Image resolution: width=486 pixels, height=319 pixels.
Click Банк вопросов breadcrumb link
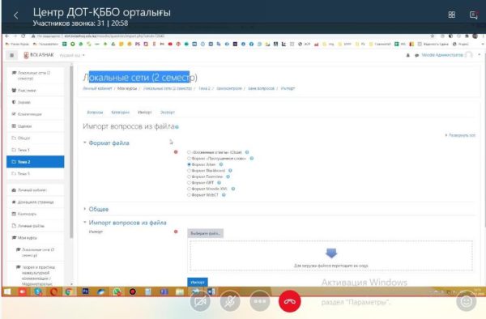(x=261, y=88)
